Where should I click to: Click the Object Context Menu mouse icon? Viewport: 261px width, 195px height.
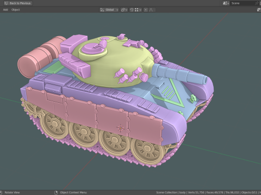click(x=56, y=192)
